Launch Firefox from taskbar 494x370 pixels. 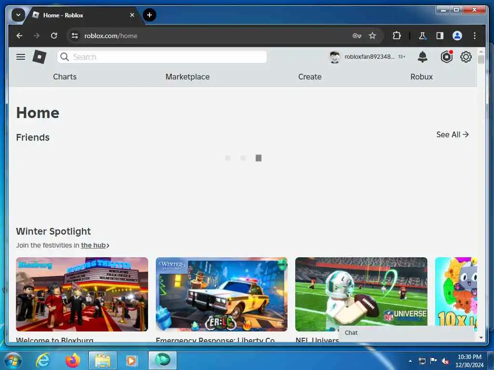pyautogui.click(x=72, y=360)
